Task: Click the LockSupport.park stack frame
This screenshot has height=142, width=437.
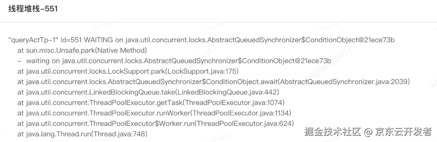Action: 128,71
